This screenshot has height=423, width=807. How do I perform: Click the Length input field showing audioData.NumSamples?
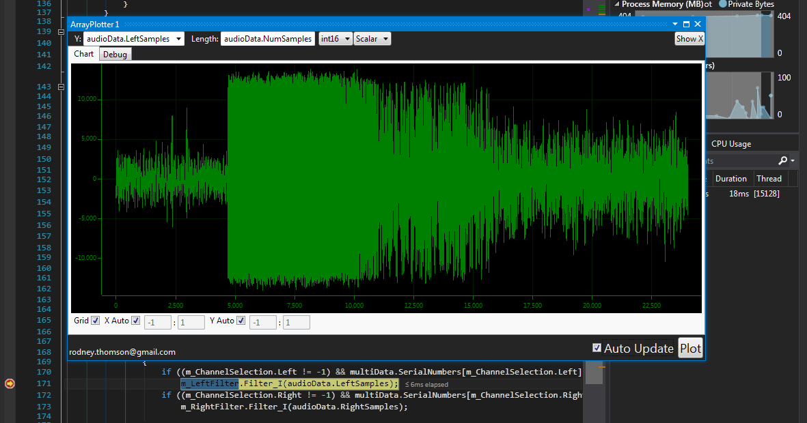(x=267, y=39)
